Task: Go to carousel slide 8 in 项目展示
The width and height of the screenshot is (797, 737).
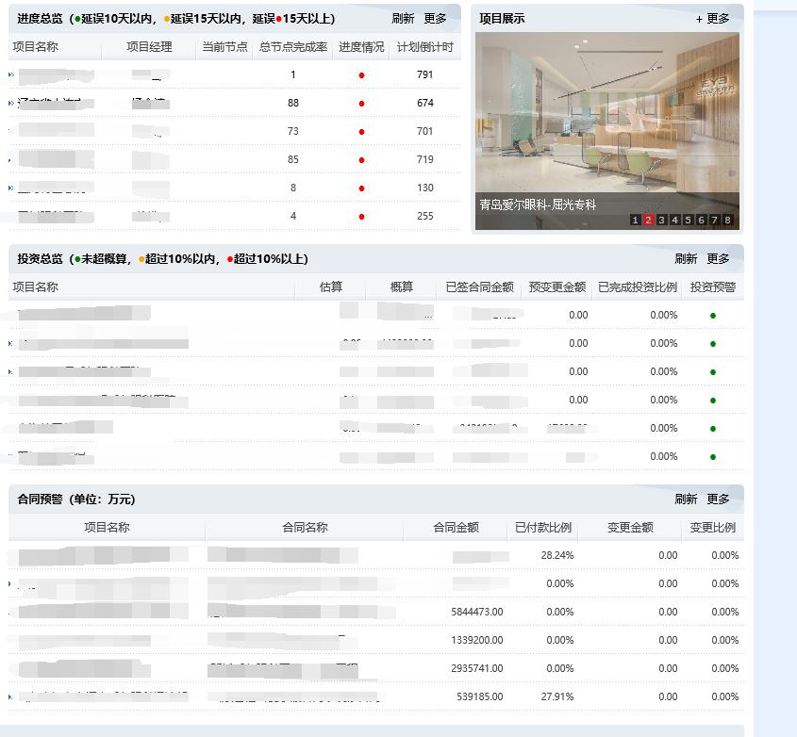Action: point(728,221)
